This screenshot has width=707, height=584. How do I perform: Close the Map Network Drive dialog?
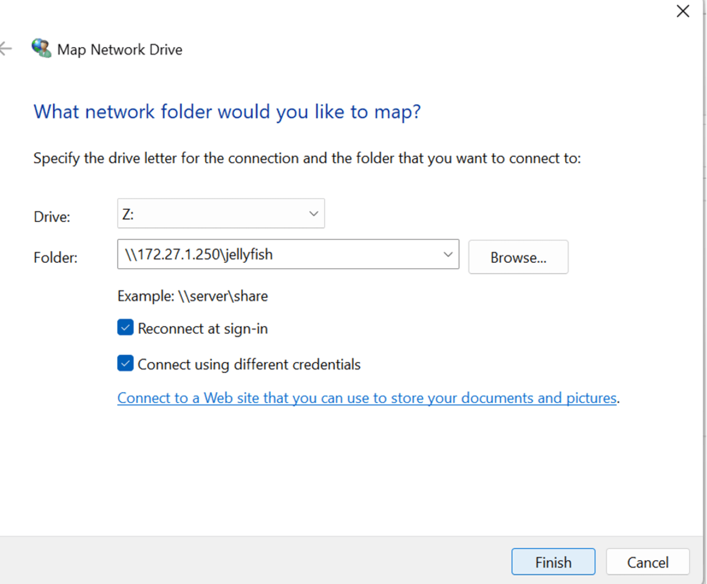683,11
